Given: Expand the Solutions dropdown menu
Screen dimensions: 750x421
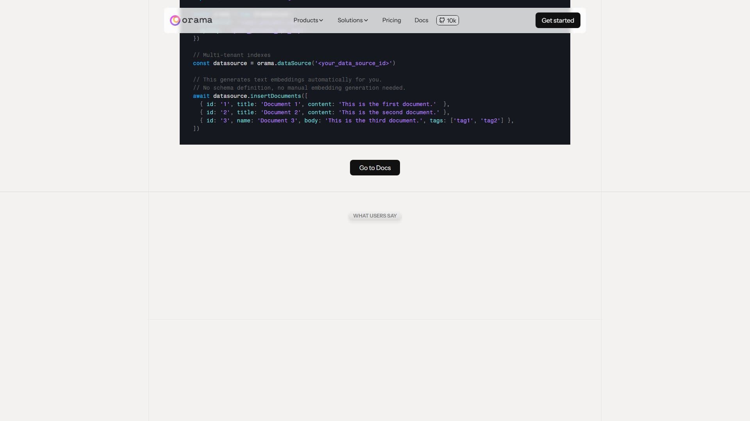Looking at the screenshot, I should pyautogui.click(x=353, y=20).
